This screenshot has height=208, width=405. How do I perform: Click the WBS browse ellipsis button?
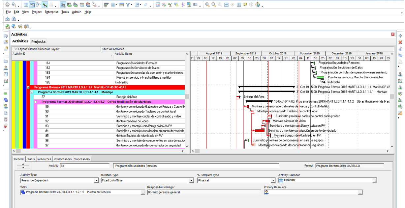(143, 192)
